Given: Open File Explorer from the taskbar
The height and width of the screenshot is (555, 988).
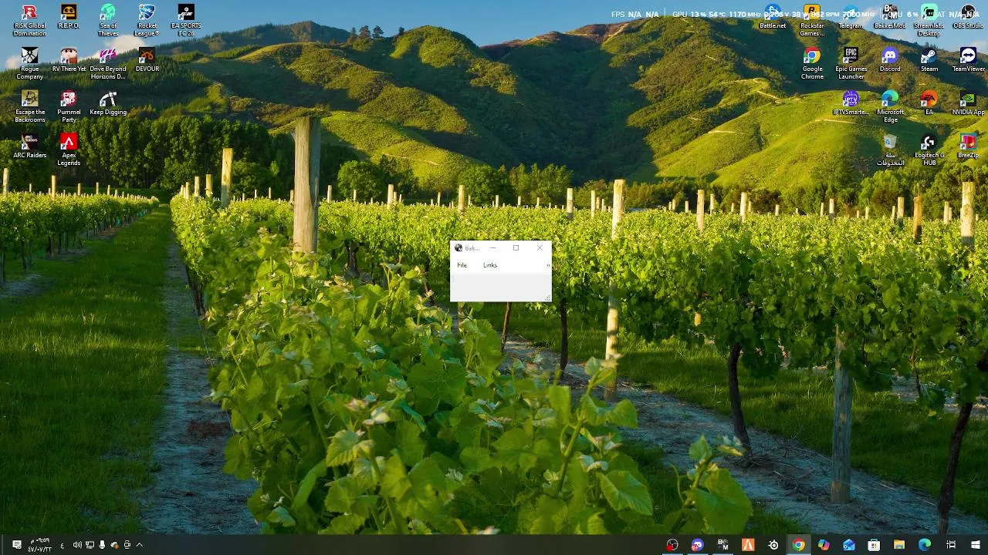Looking at the screenshot, I should point(899,545).
